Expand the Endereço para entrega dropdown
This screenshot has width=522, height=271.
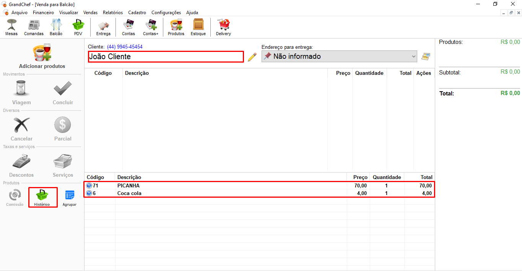[x=413, y=56]
